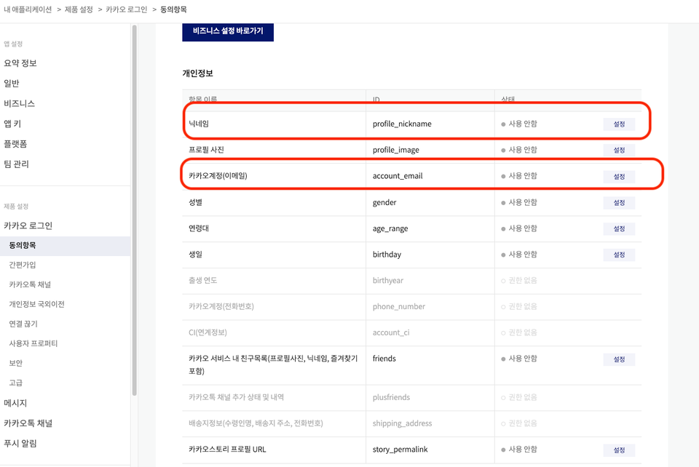The height and width of the screenshot is (467, 699).
Task: Click 사용 안함 status in 닉네임 row
Action: point(519,124)
